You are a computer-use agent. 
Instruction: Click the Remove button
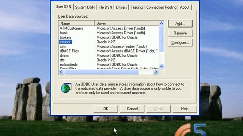click(x=180, y=33)
